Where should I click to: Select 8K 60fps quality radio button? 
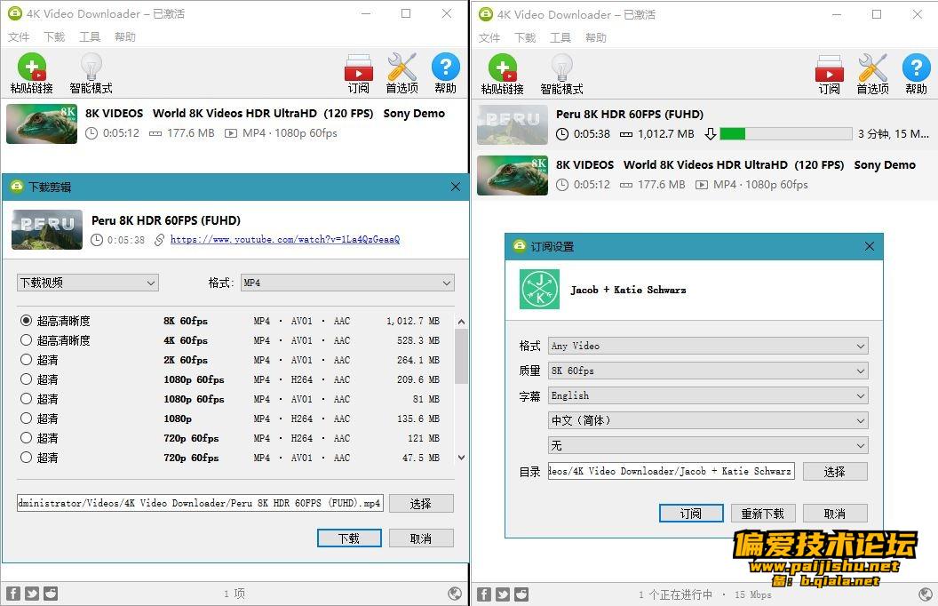tap(26, 320)
